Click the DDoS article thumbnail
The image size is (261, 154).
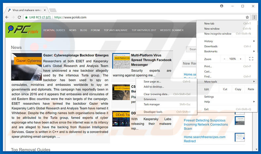(x=121, y=119)
